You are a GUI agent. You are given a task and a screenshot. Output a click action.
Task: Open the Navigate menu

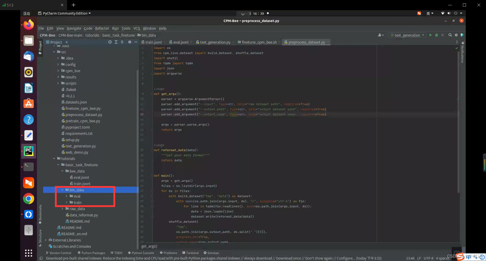point(74,28)
